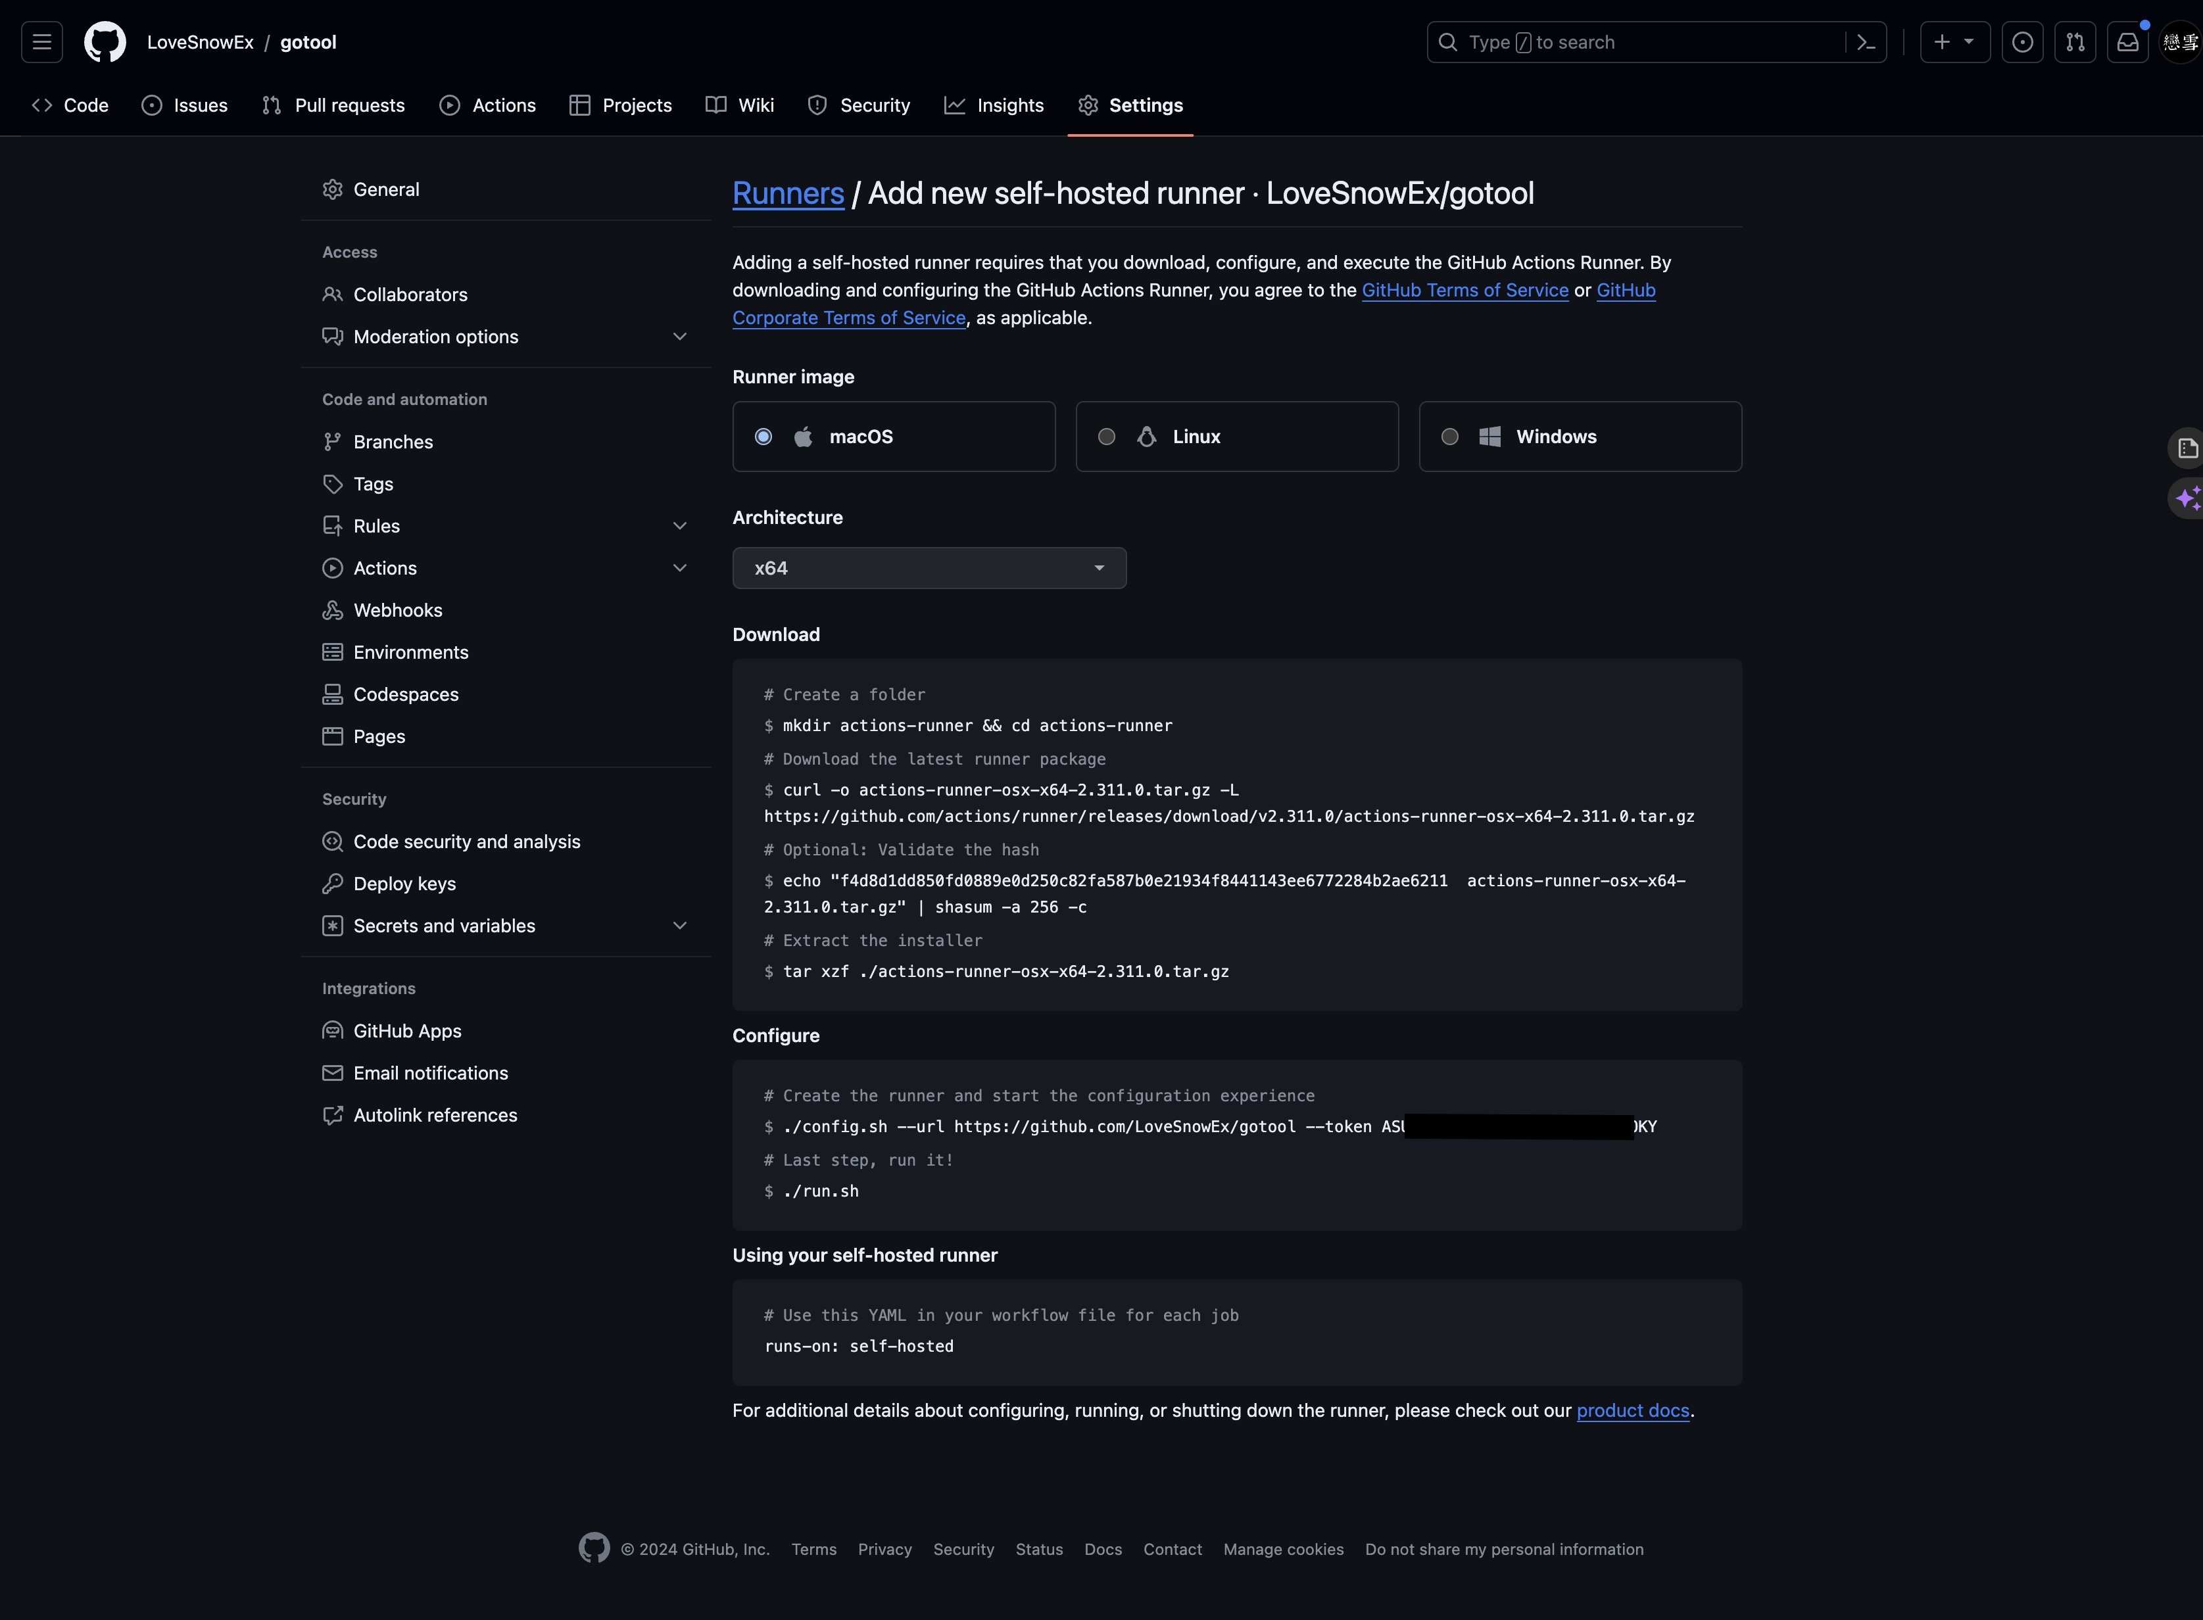This screenshot has width=2203, height=1620.
Task: Open the Docs footer link
Action: (x=1102, y=1550)
